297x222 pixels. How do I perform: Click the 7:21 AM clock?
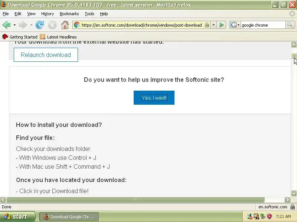point(283,216)
